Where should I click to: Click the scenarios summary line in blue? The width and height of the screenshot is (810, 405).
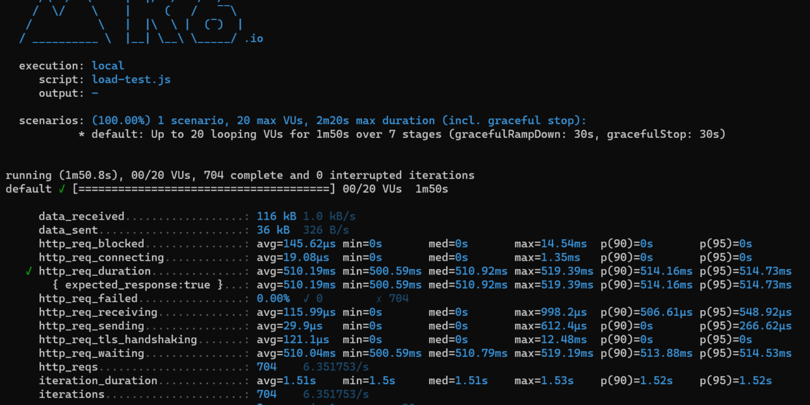click(x=339, y=121)
